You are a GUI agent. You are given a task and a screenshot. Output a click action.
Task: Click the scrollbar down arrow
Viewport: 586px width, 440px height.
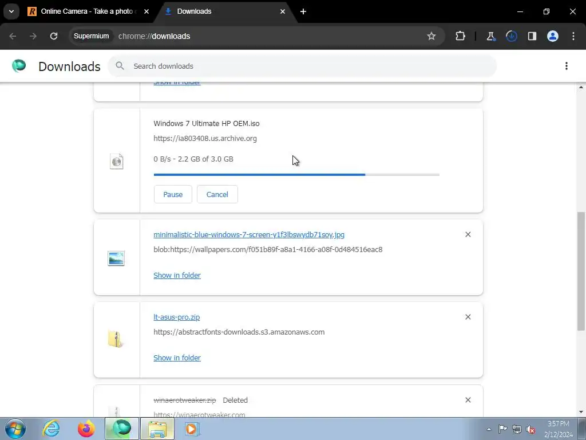click(581, 411)
